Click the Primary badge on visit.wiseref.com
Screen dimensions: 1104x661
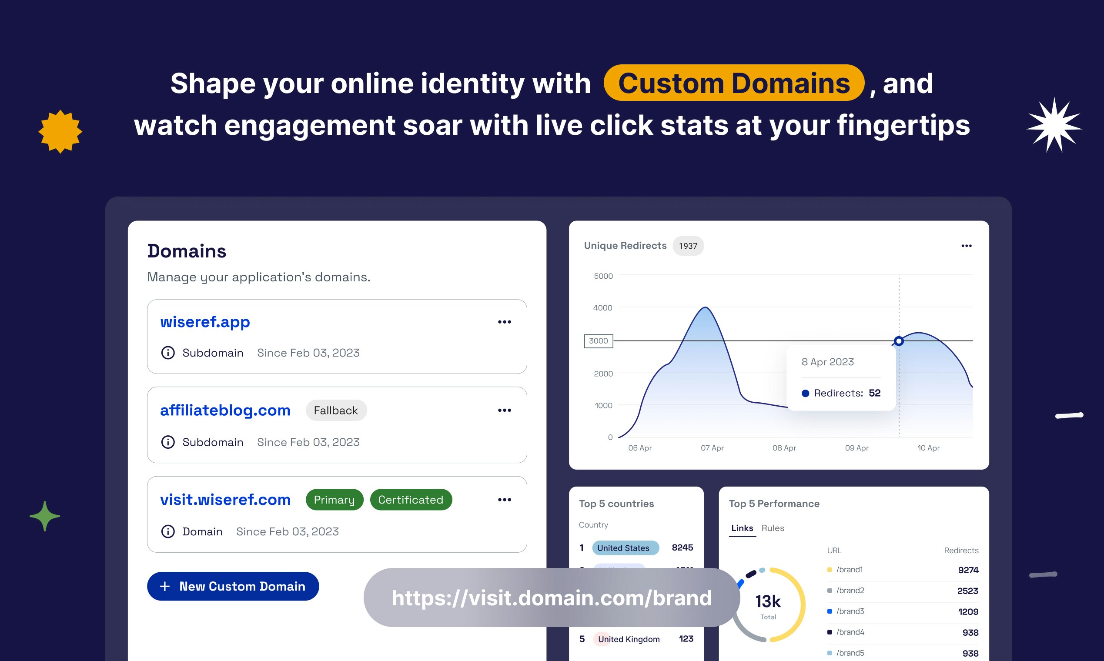click(334, 500)
